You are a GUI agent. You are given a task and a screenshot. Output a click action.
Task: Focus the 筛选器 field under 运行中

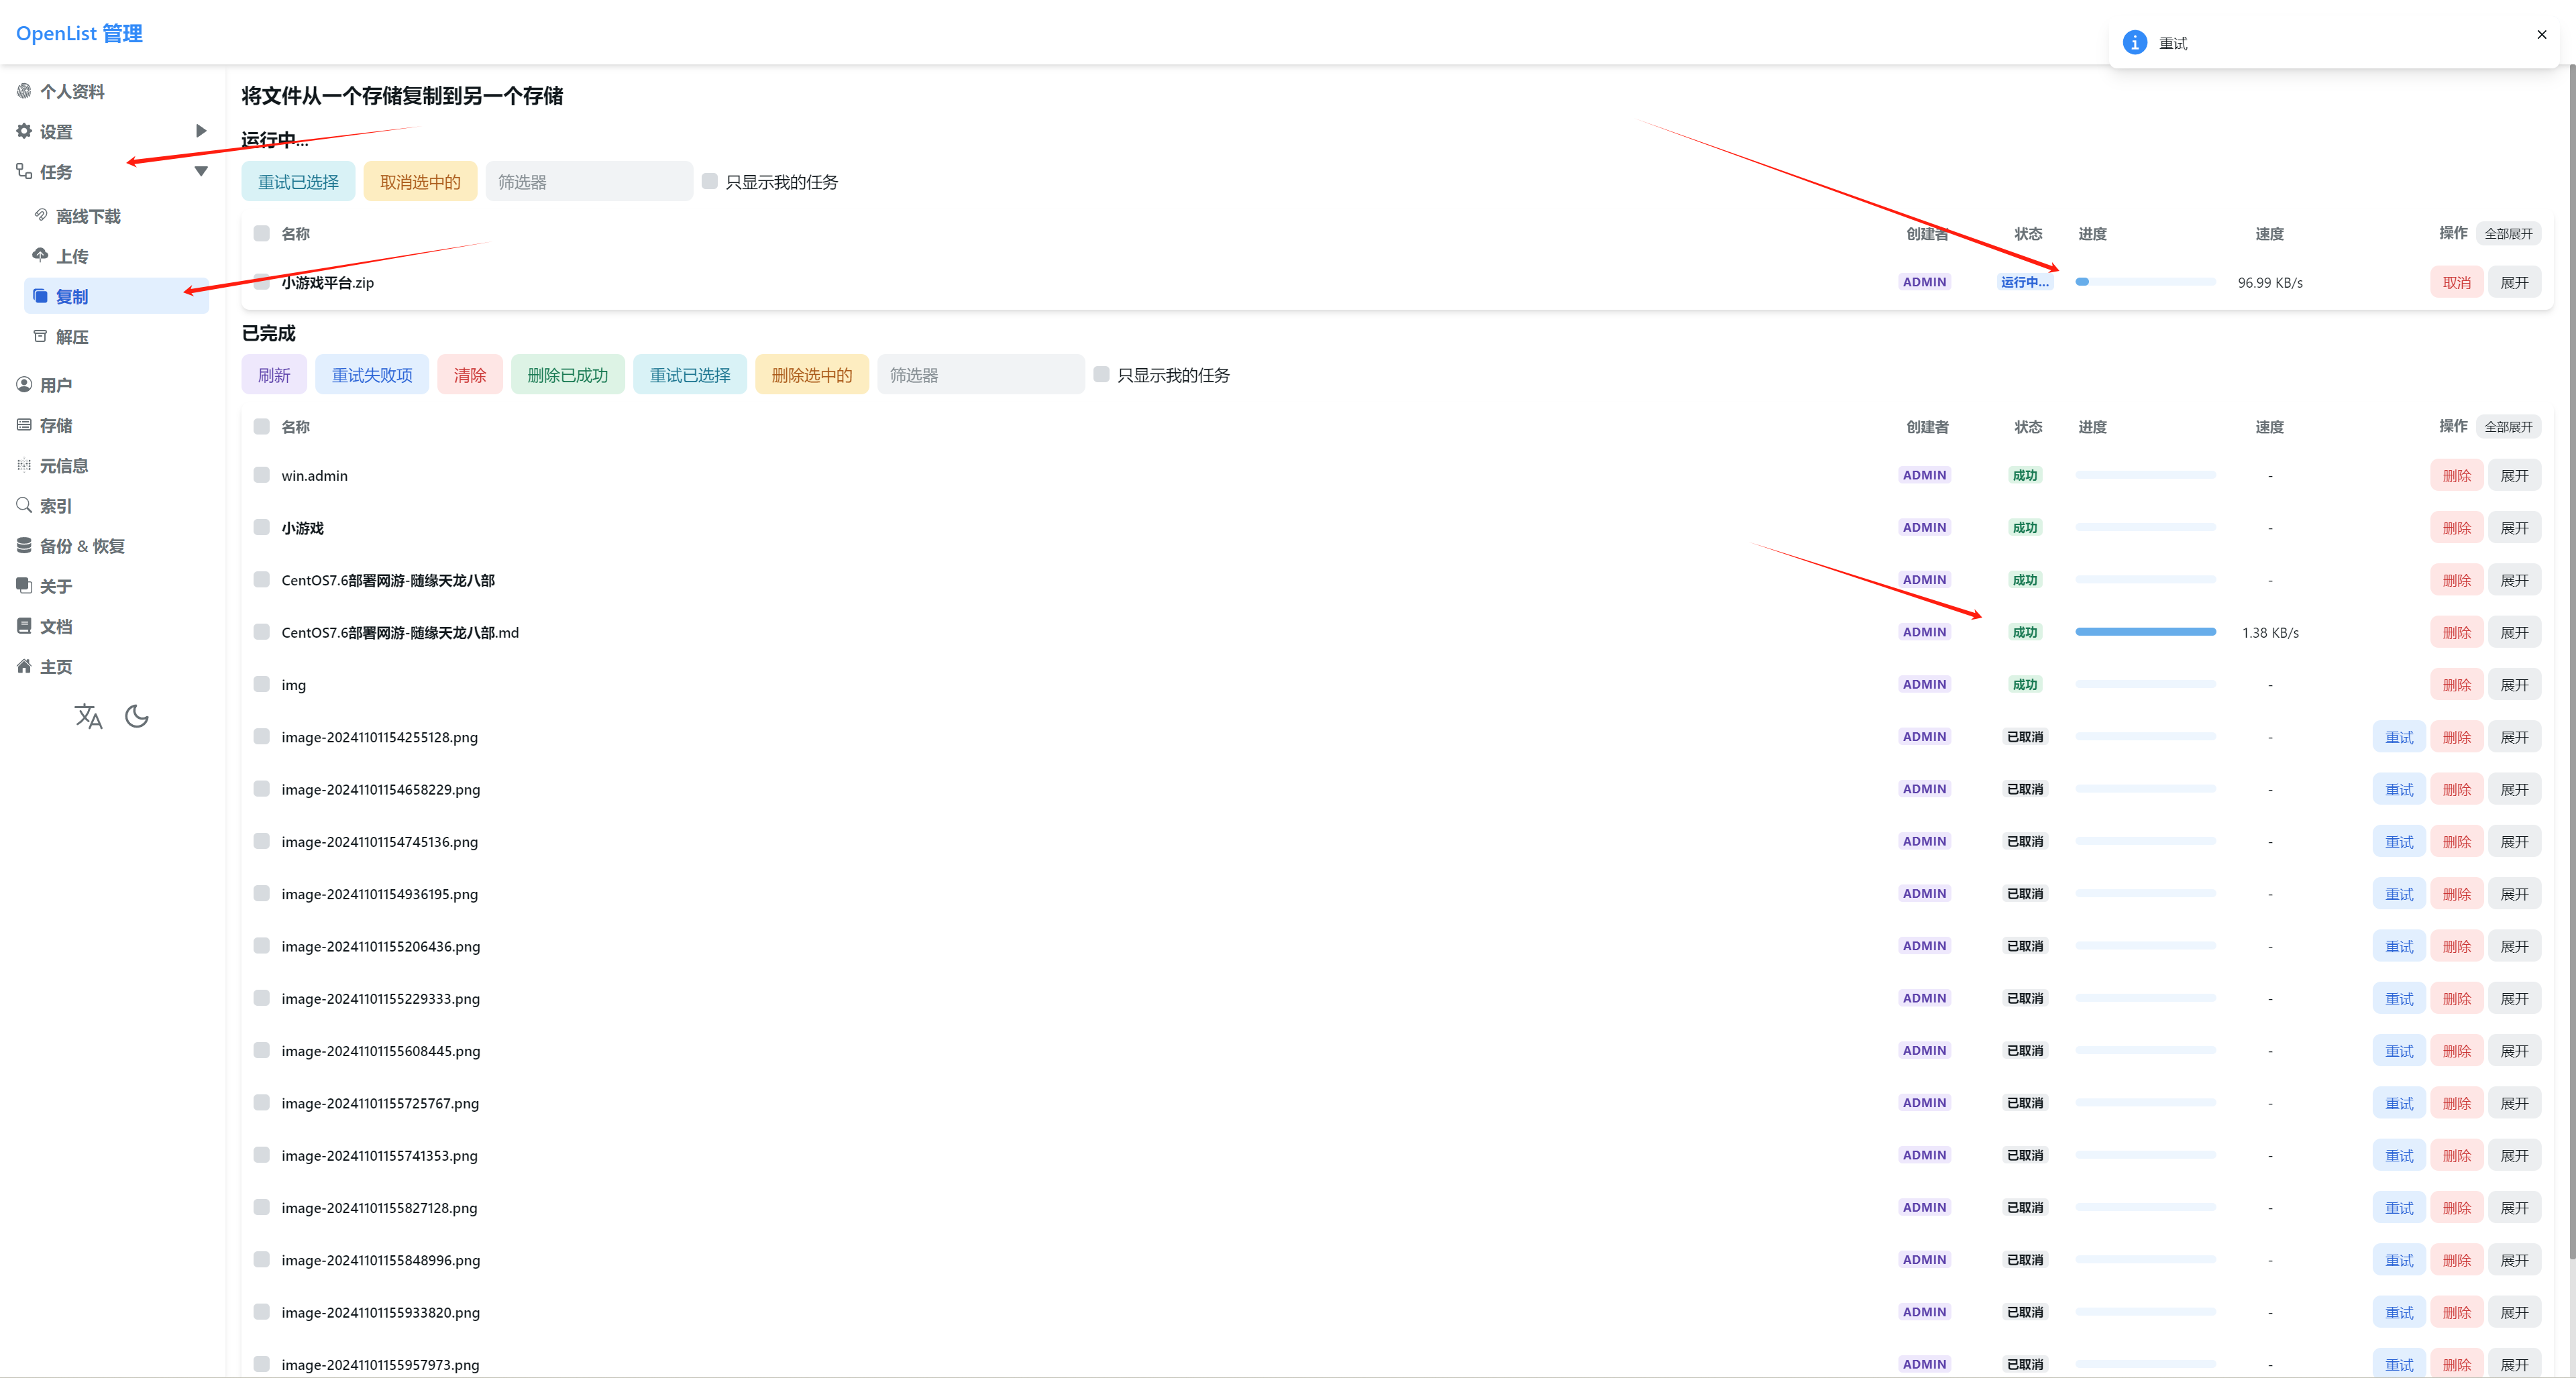tap(589, 182)
